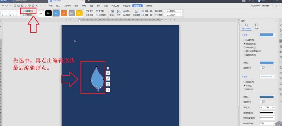Apply the orange Abc shape style
Image resolution: width=282 pixels, height=126 pixels.
coord(64,13)
